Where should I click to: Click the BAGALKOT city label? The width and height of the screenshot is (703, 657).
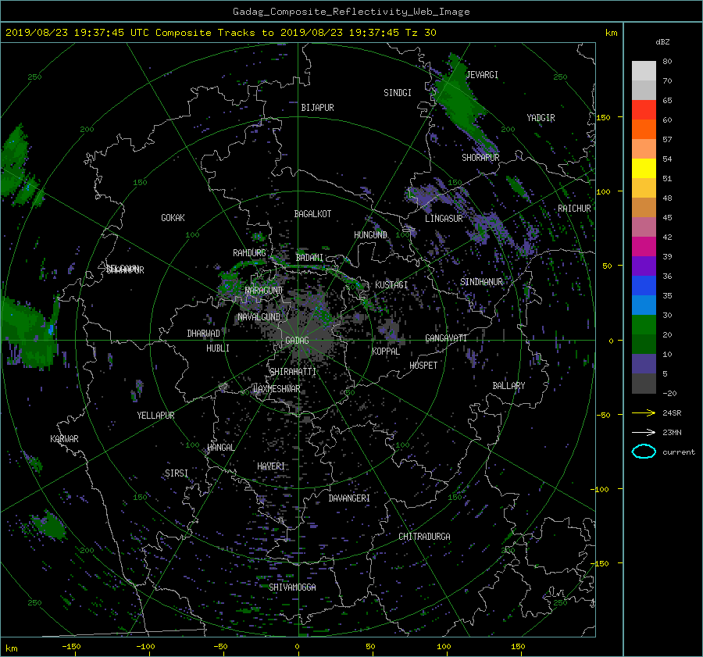(312, 214)
